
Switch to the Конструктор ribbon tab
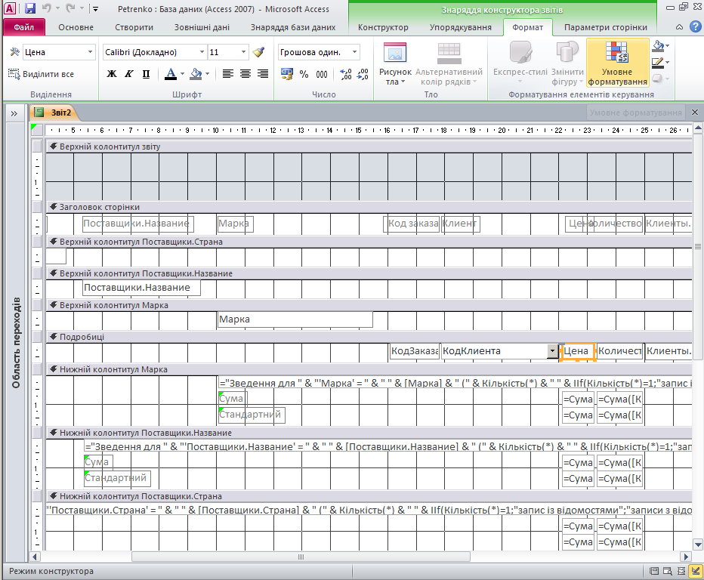383,27
